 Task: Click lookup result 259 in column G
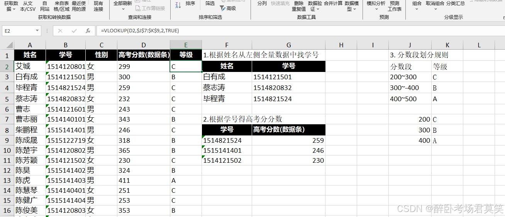pyautogui.click(x=289, y=140)
